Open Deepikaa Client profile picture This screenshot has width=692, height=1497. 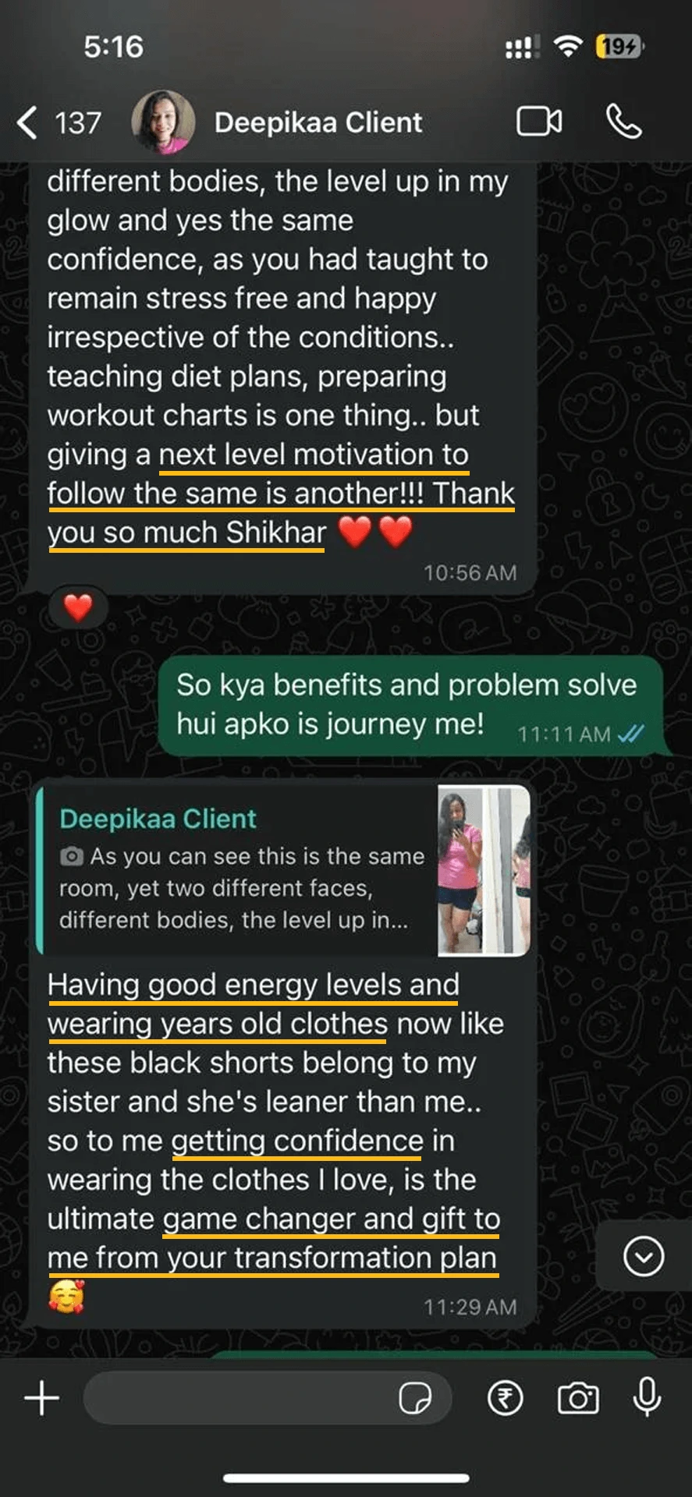pyautogui.click(x=163, y=122)
